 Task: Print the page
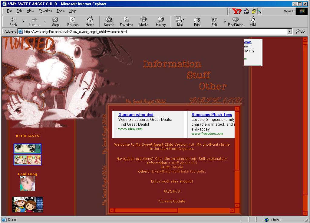point(197,21)
